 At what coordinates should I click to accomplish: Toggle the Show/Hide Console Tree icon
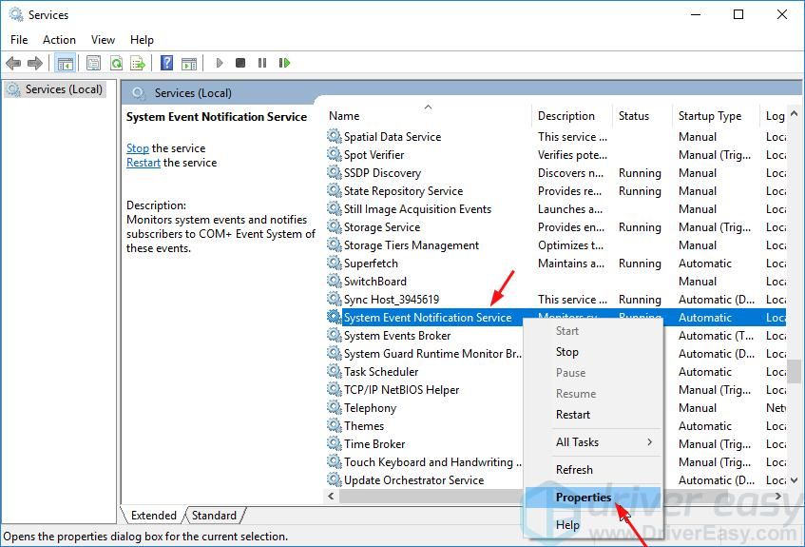[x=66, y=63]
